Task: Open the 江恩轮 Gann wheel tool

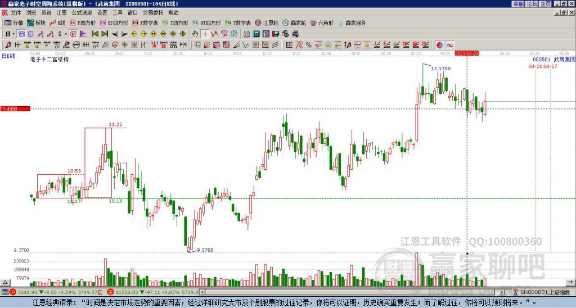Action: point(267,22)
